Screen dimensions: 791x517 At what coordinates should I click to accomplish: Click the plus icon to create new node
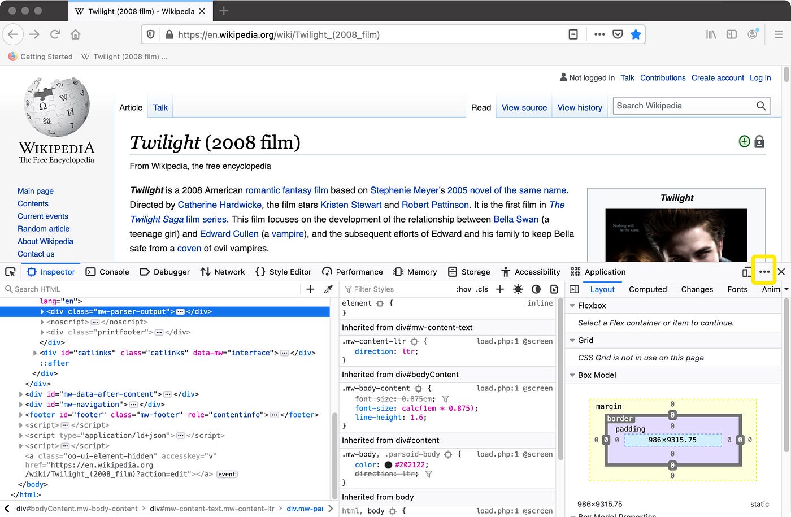(x=310, y=289)
